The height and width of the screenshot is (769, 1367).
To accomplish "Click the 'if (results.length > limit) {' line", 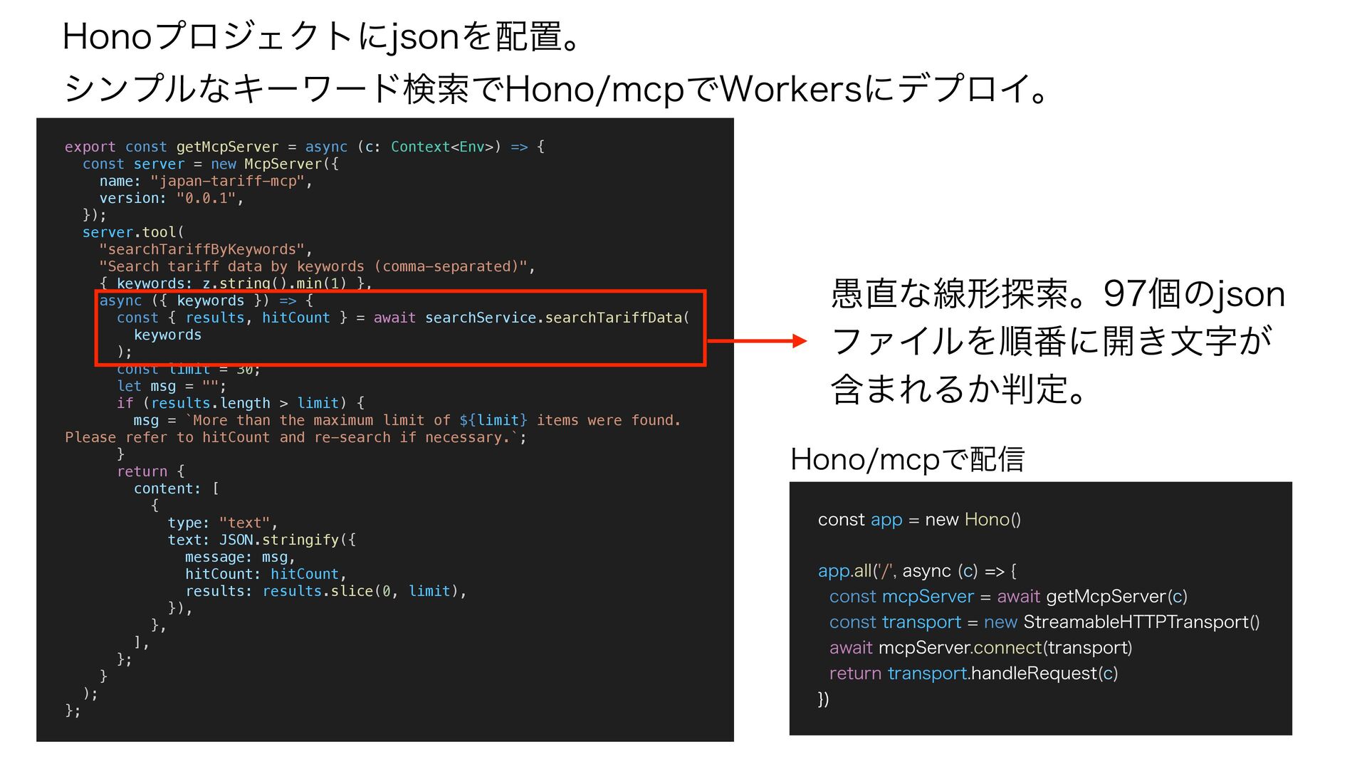I will pyautogui.click(x=241, y=403).
